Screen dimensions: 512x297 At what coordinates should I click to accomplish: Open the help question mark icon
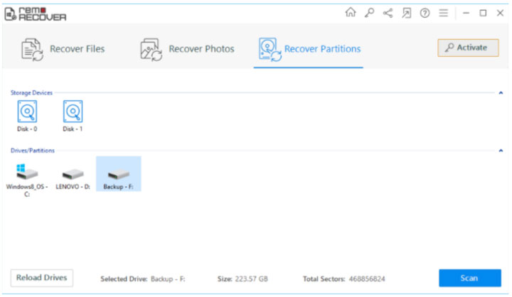tap(425, 13)
